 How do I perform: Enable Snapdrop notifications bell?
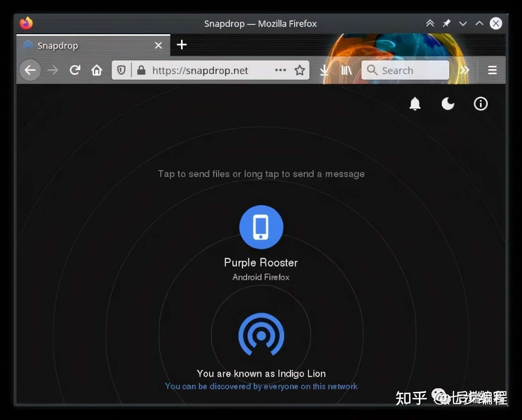pos(415,104)
